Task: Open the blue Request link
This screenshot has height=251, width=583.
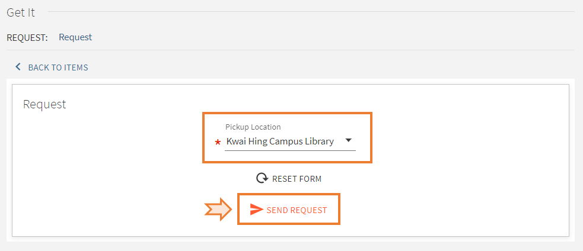Action: (75, 37)
